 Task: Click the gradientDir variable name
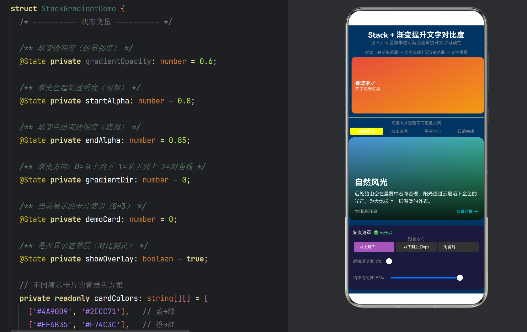[109, 180]
